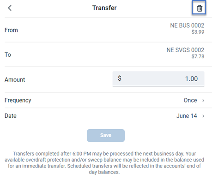
Task: Select the To account NE SVGS 0002
Action: pos(185,50)
